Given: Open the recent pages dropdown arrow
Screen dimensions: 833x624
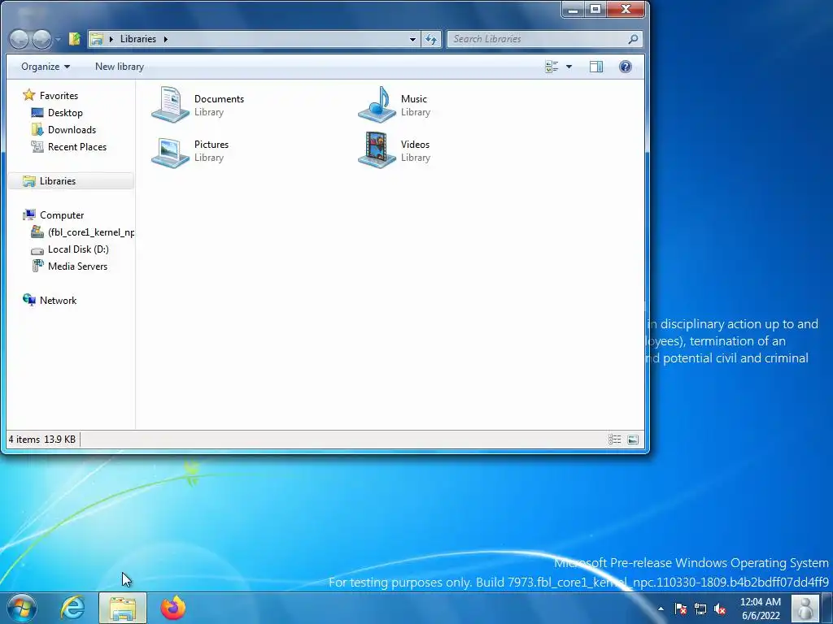Looking at the screenshot, I should click(58, 39).
